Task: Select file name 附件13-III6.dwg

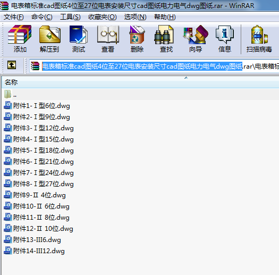Action: pos(37,240)
